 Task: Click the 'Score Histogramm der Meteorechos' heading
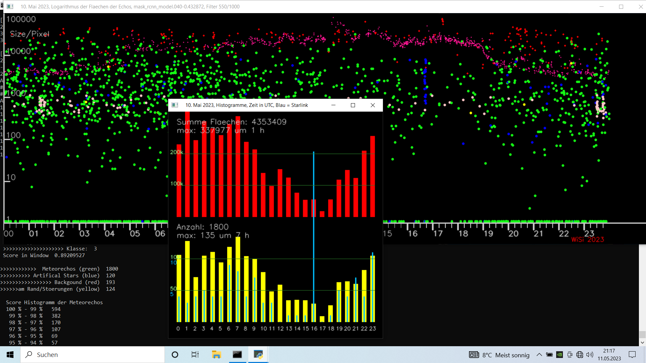tap(54, 302)
